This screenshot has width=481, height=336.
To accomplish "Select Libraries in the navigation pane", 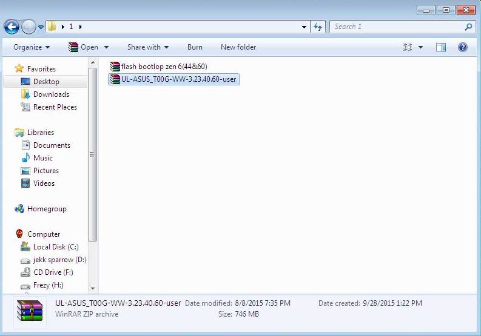I will coord(35,133).
